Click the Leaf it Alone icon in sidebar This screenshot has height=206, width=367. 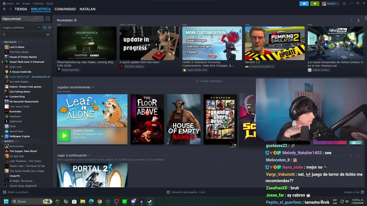click(7, 47)
